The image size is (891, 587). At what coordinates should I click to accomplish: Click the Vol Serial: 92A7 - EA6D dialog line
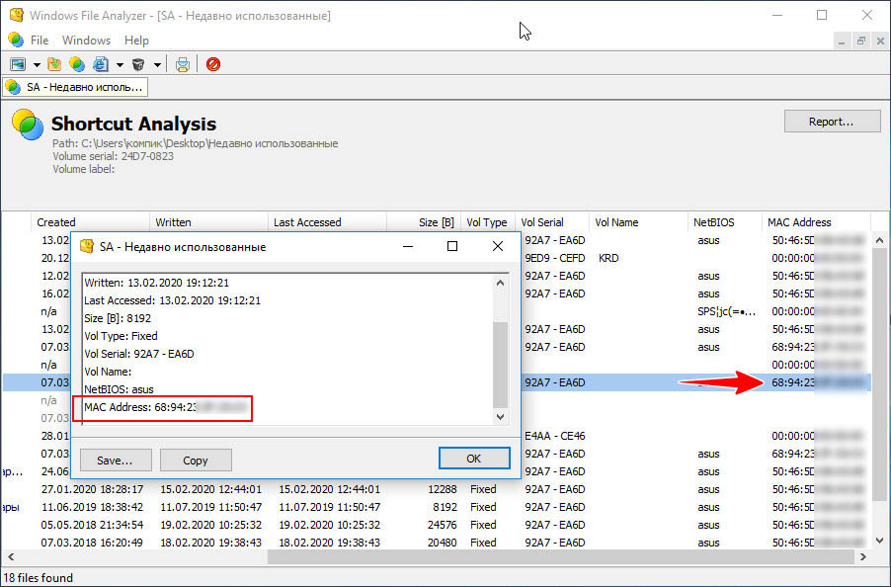(139, 354)
